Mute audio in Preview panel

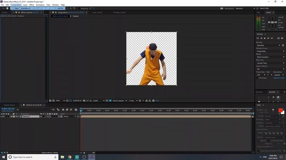tap(282, 38)
